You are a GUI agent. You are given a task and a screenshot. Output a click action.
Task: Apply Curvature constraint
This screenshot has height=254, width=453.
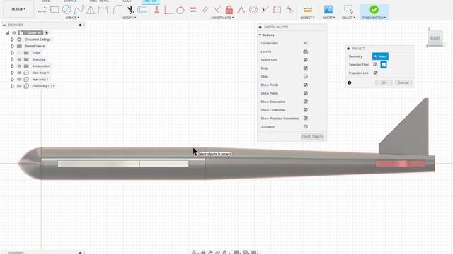289,10
